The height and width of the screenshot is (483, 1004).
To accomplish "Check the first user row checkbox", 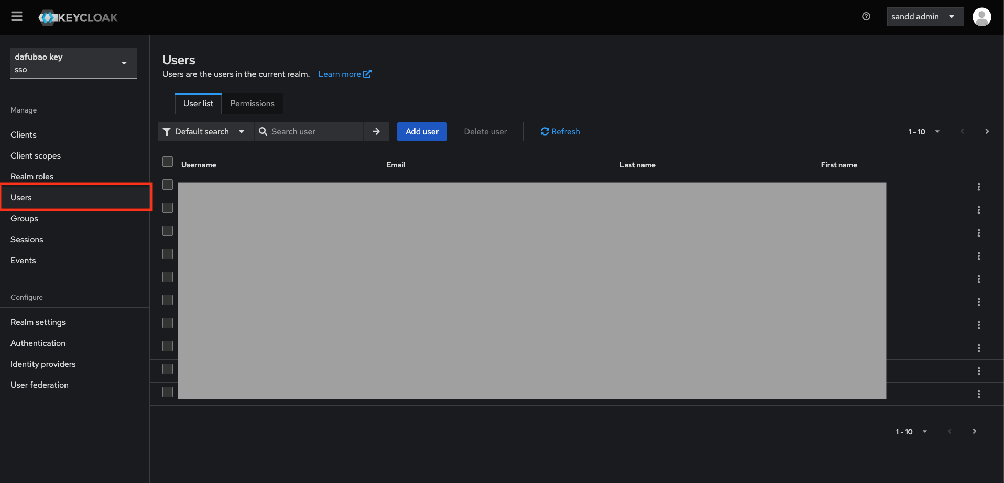I will pos(168,185).
